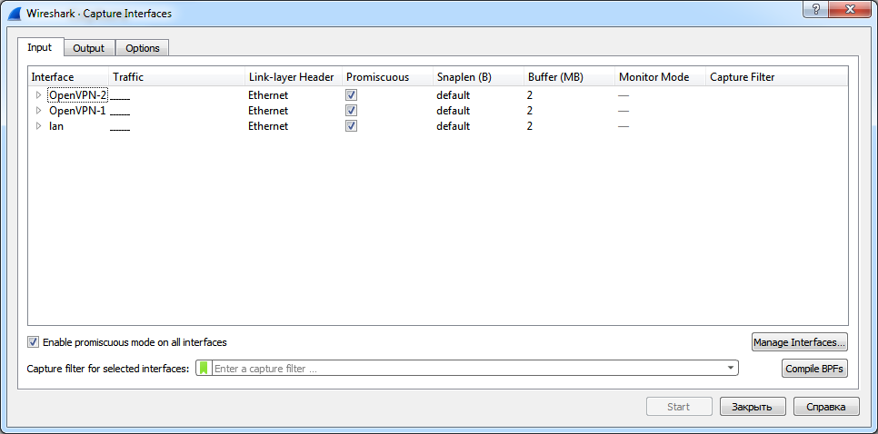Select the OpenVPN-1 interface name
Image resolution: width=878 pixels, height=434 pixels.
tap(77, 111)
